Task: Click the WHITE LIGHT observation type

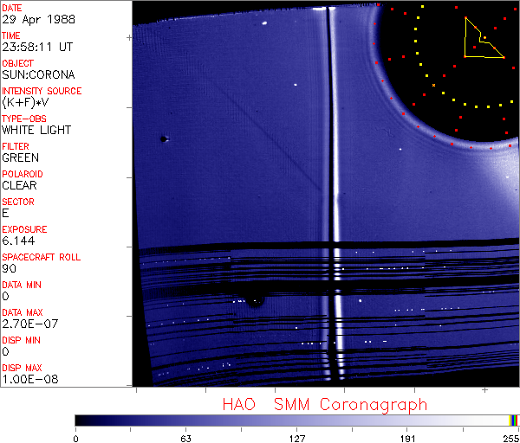Action: tap(36, 130)
